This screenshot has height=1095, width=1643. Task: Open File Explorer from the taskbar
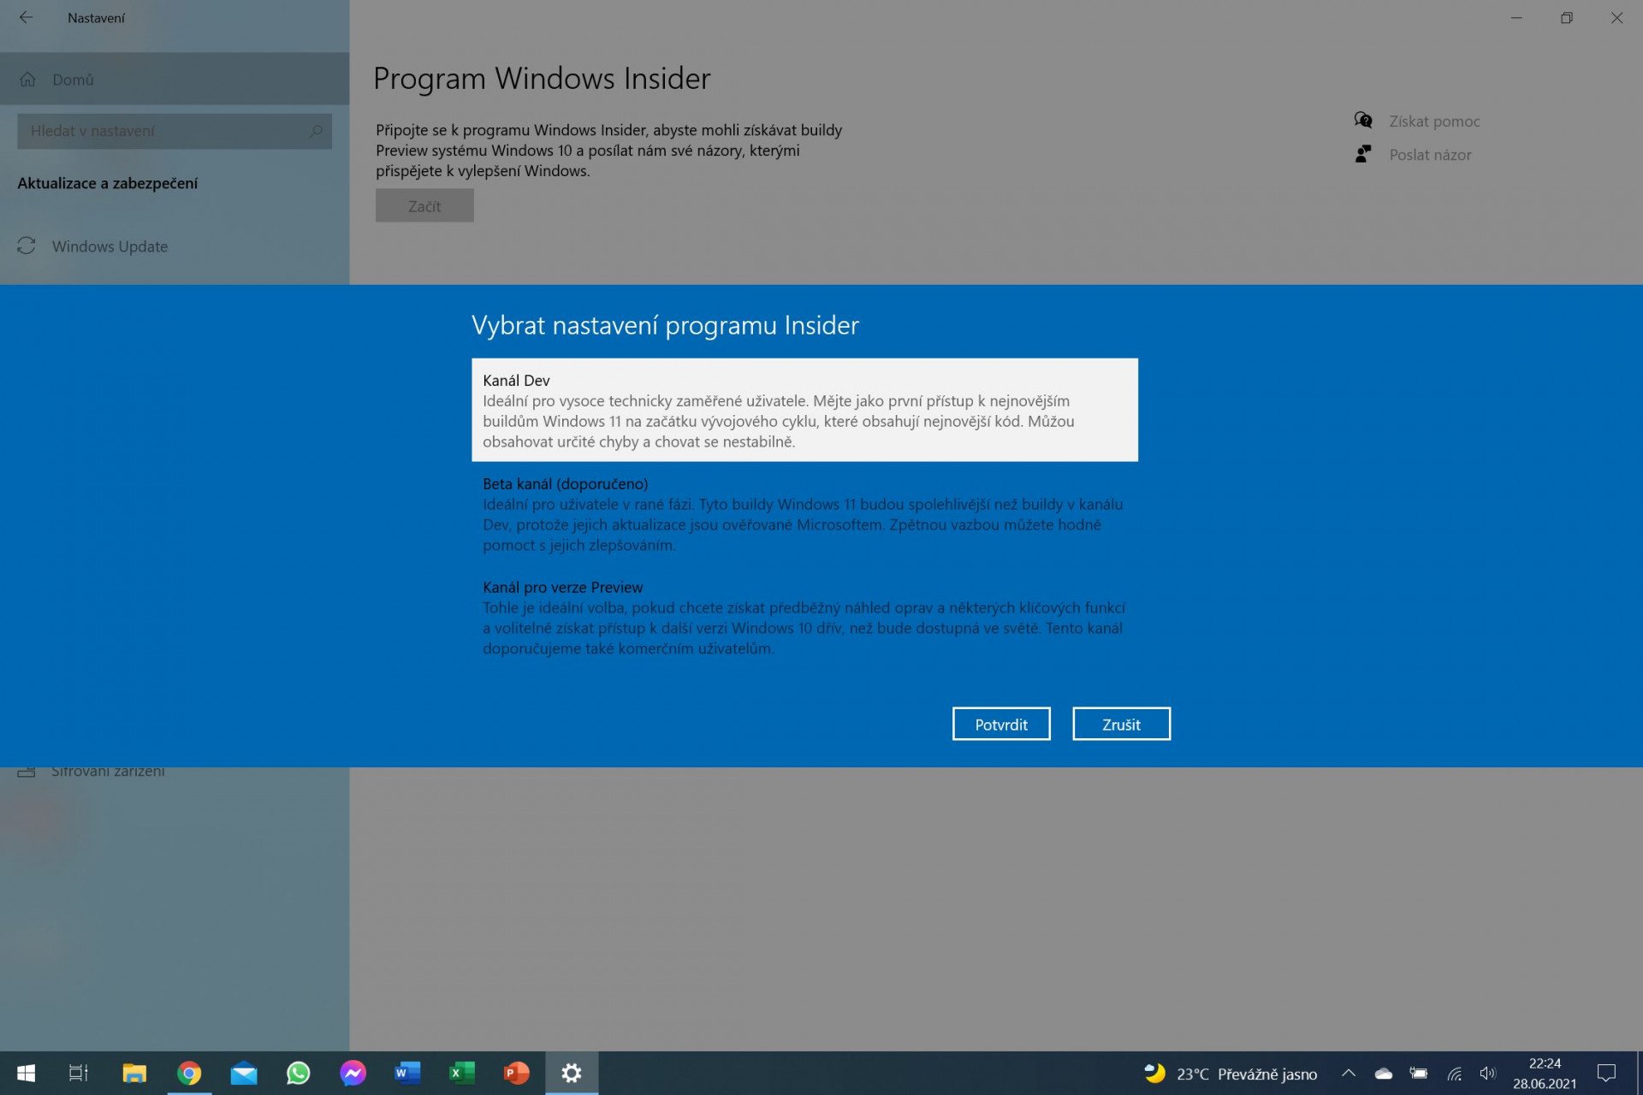pos(134,1073)
